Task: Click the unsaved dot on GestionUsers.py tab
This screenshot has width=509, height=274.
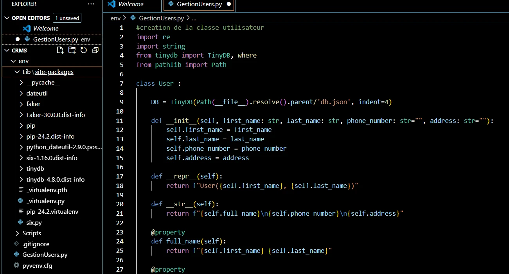Action: pos(229,4)
